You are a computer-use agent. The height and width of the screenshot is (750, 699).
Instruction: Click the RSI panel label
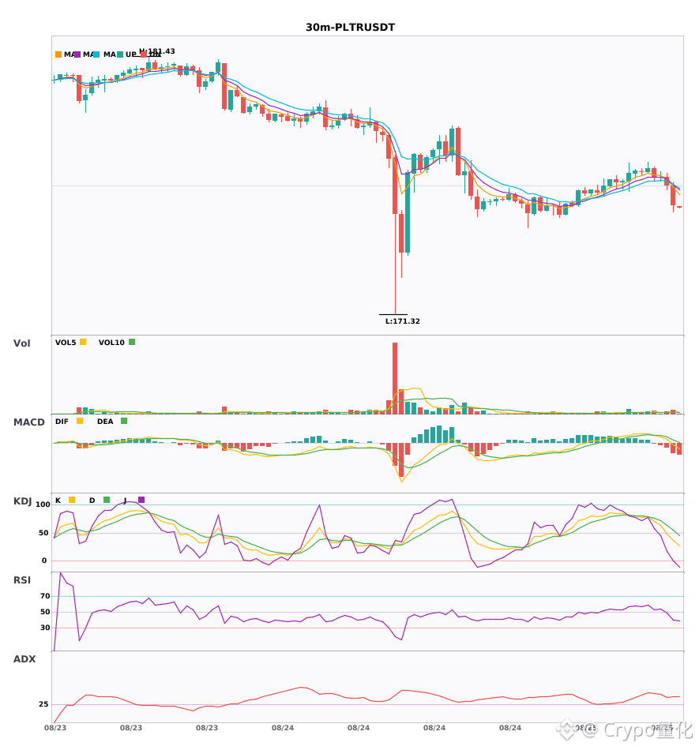(22, 580)
